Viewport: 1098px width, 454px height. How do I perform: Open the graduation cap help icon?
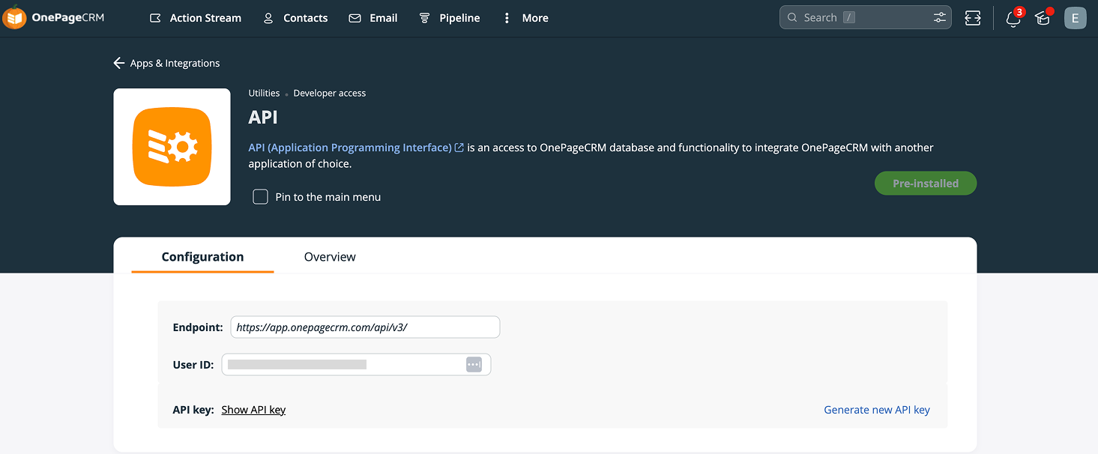click(1043, 18)
